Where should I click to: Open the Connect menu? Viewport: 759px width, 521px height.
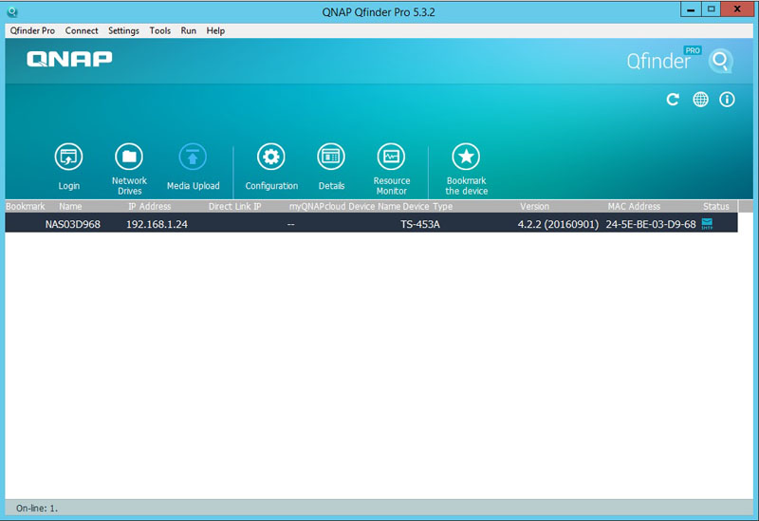(x=82, y=30)
